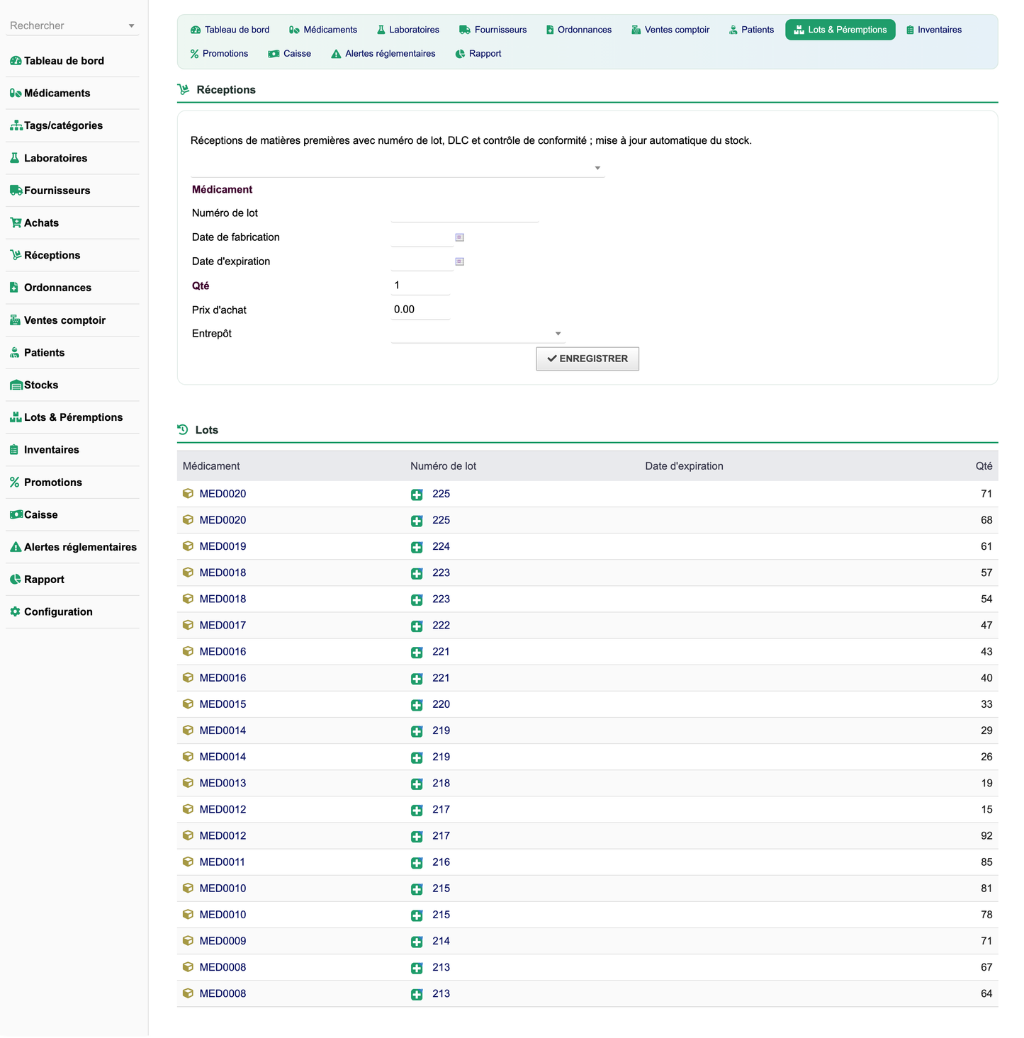Click the ENREGISTRER button
Screen dimensions: 1024x1038
click(587, 359)
